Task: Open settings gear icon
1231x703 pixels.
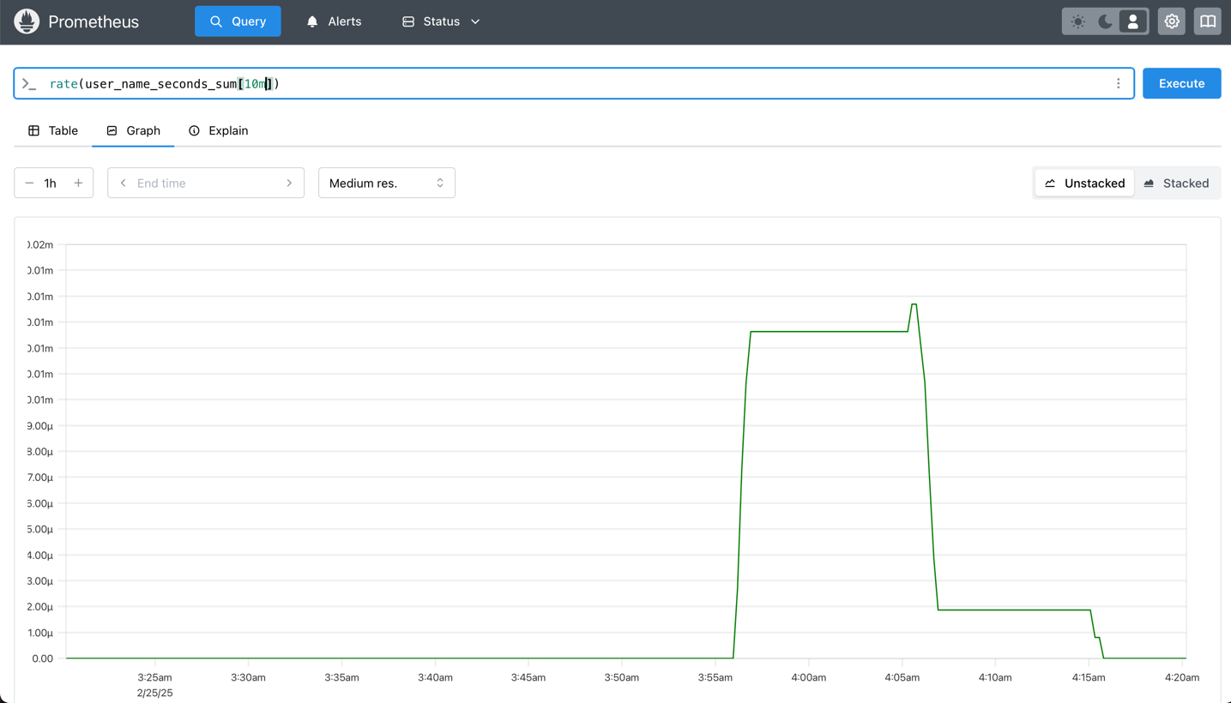Action: 1172,21
